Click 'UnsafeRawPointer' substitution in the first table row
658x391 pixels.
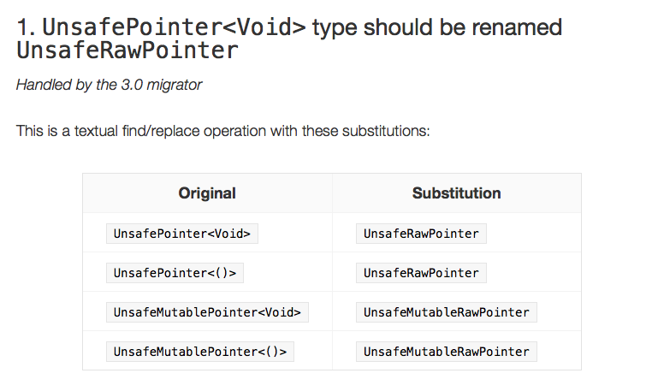pyautogui.click(x=421, y=234)
